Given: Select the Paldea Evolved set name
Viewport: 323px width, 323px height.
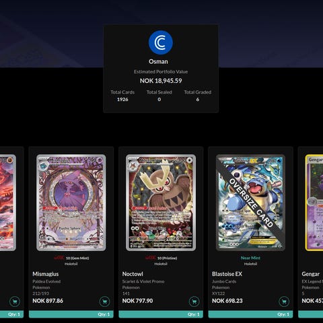Looking at the screenshot, I should pyautogui.click(x=46, y=281).
